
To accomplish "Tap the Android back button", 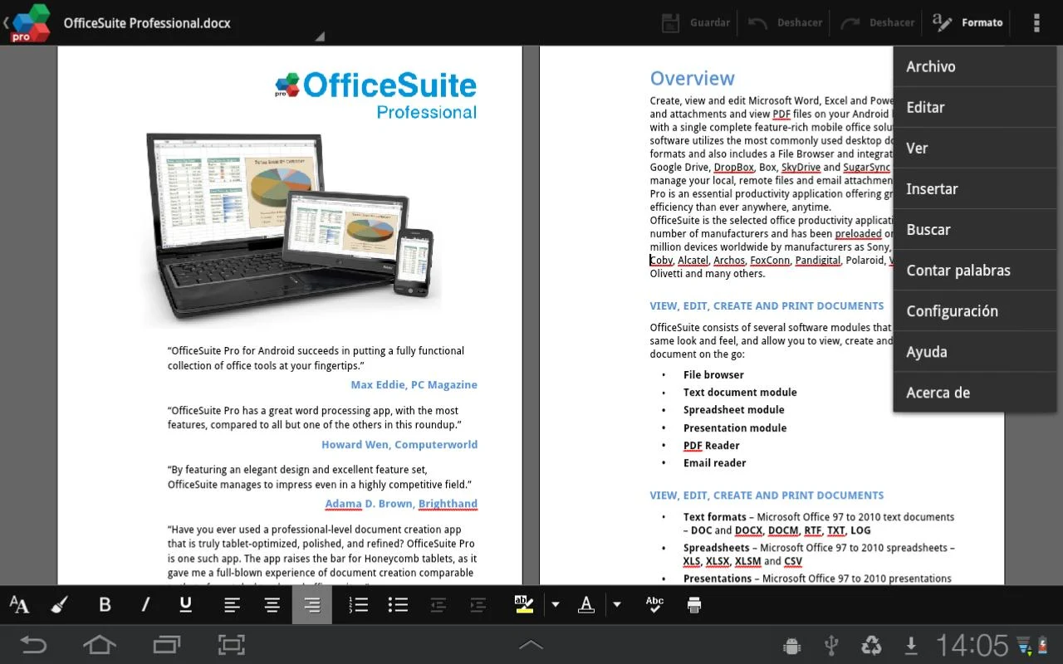I will pyautogui.click(x=34, y=644).
